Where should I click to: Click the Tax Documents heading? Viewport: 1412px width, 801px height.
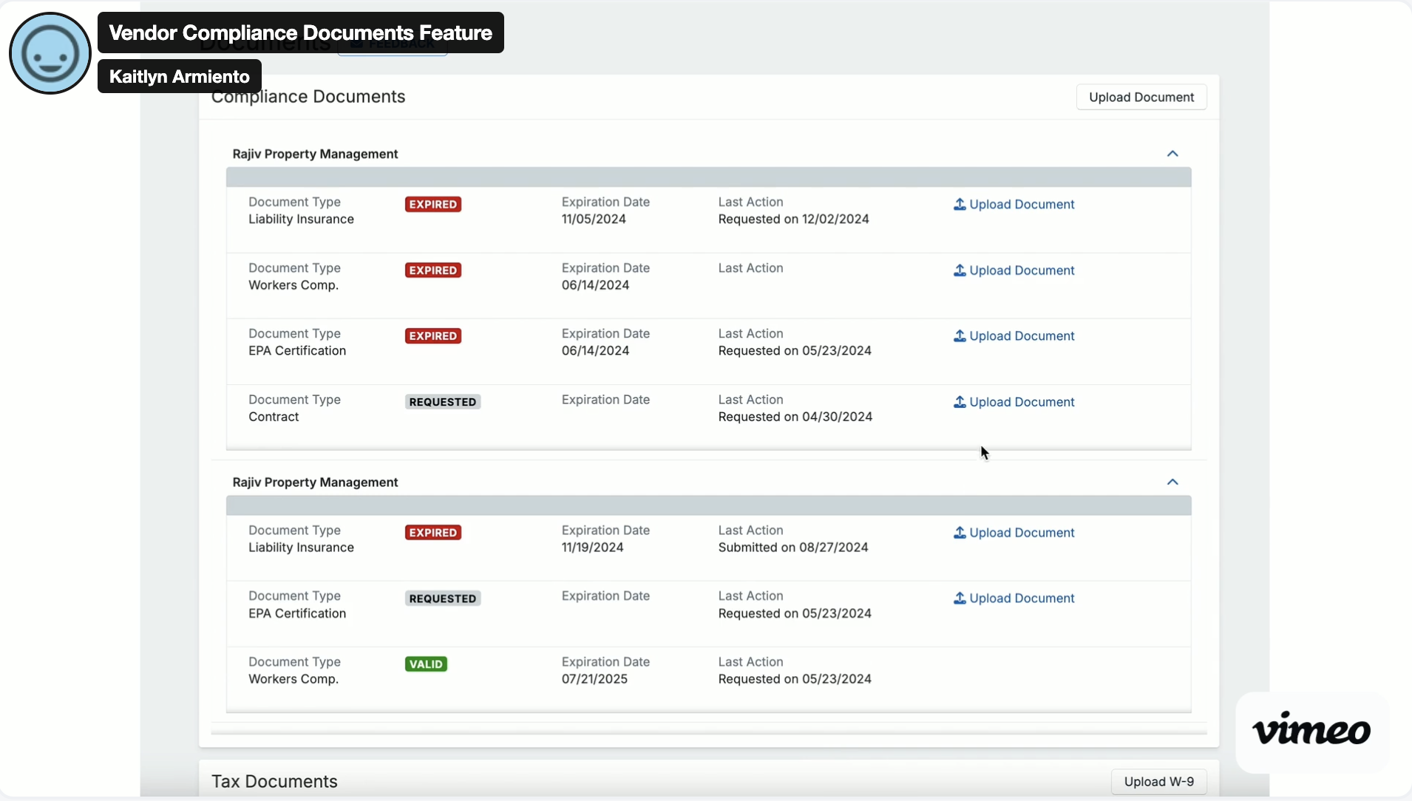tap(274, 782)
